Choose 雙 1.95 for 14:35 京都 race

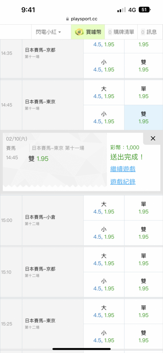[x=144, y=66]
